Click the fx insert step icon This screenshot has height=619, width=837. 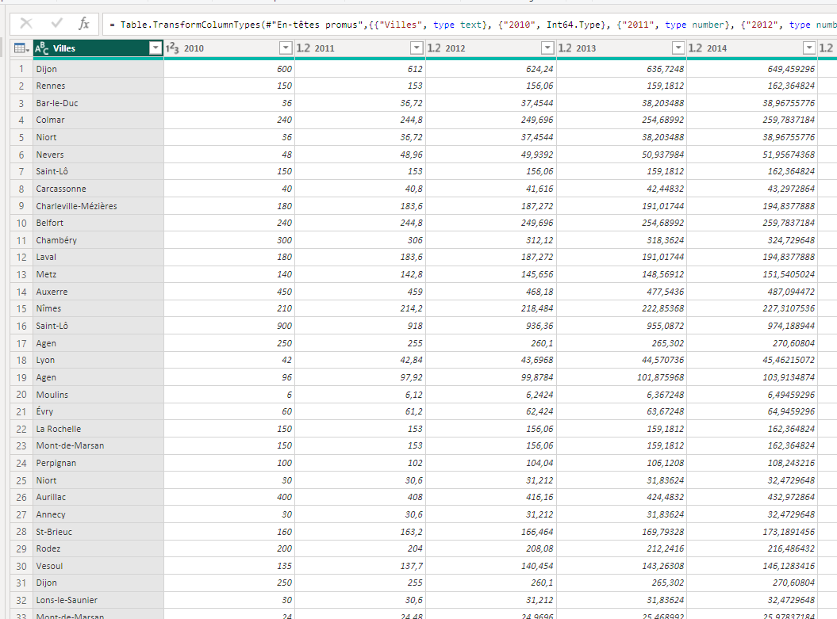pos(84,24)
